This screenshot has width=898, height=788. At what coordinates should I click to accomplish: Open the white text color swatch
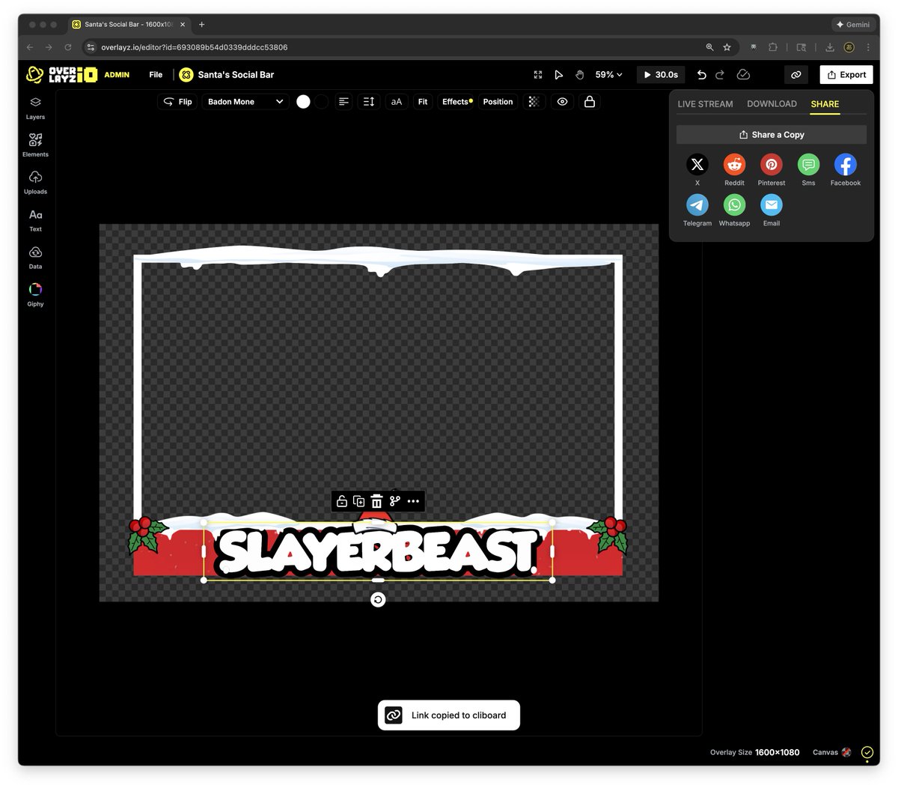click(303, 102)
